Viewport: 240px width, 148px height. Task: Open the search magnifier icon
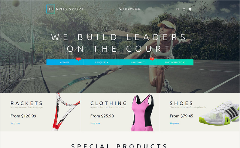[178, 9]
